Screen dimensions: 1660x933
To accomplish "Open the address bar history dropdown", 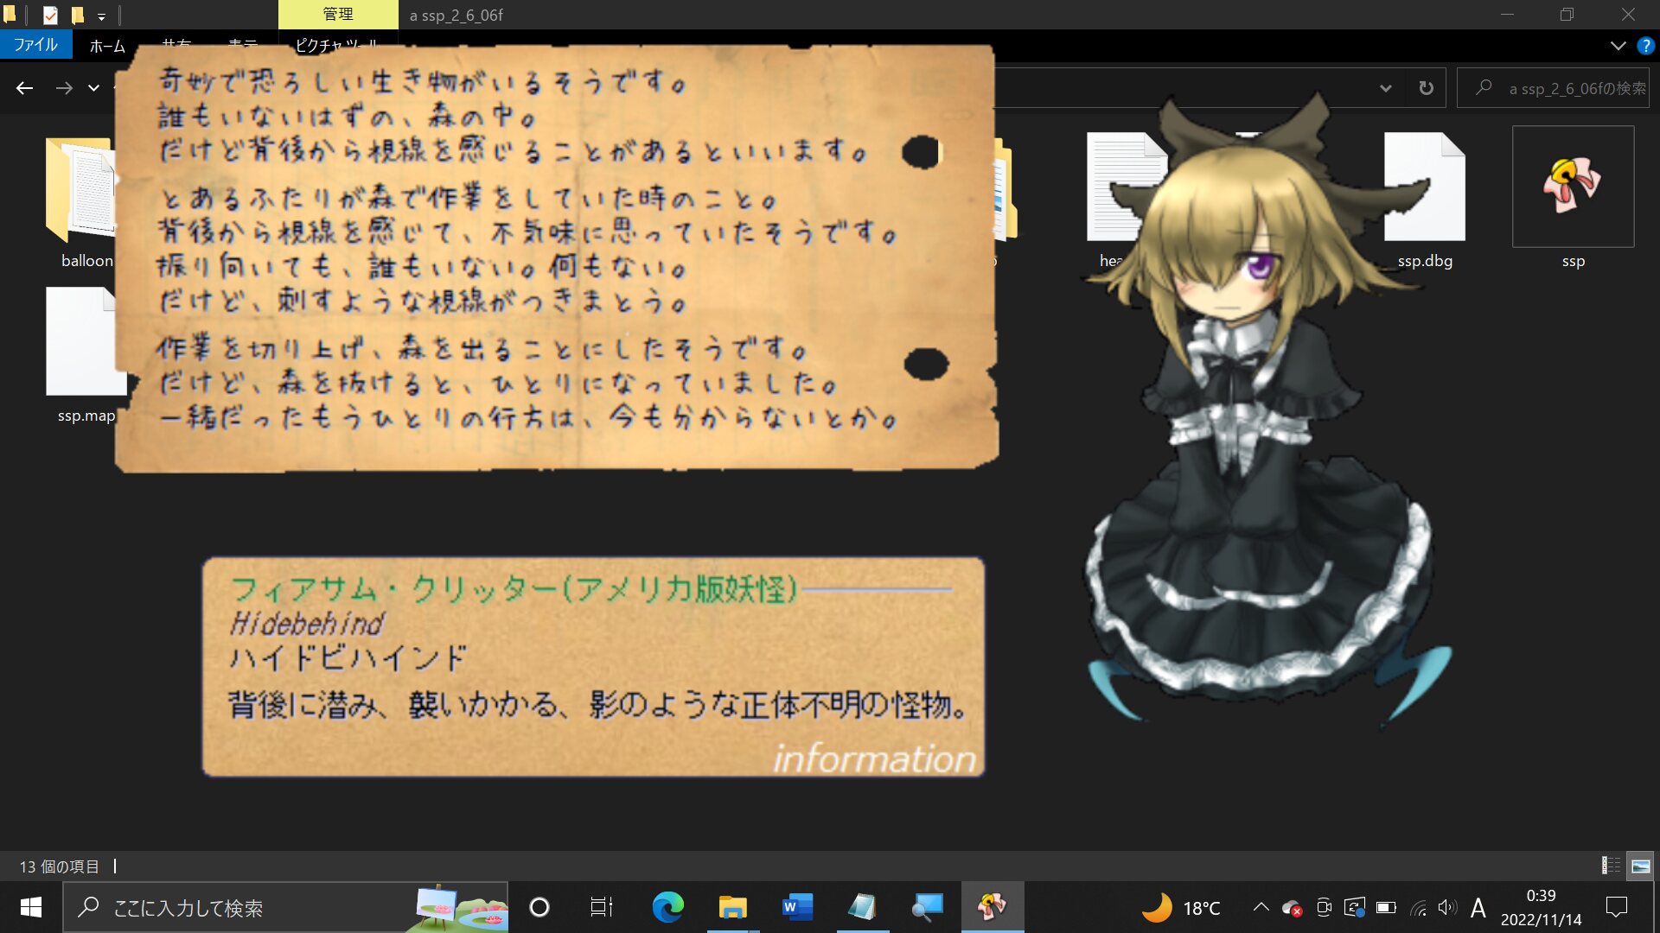I will 1385,88.
